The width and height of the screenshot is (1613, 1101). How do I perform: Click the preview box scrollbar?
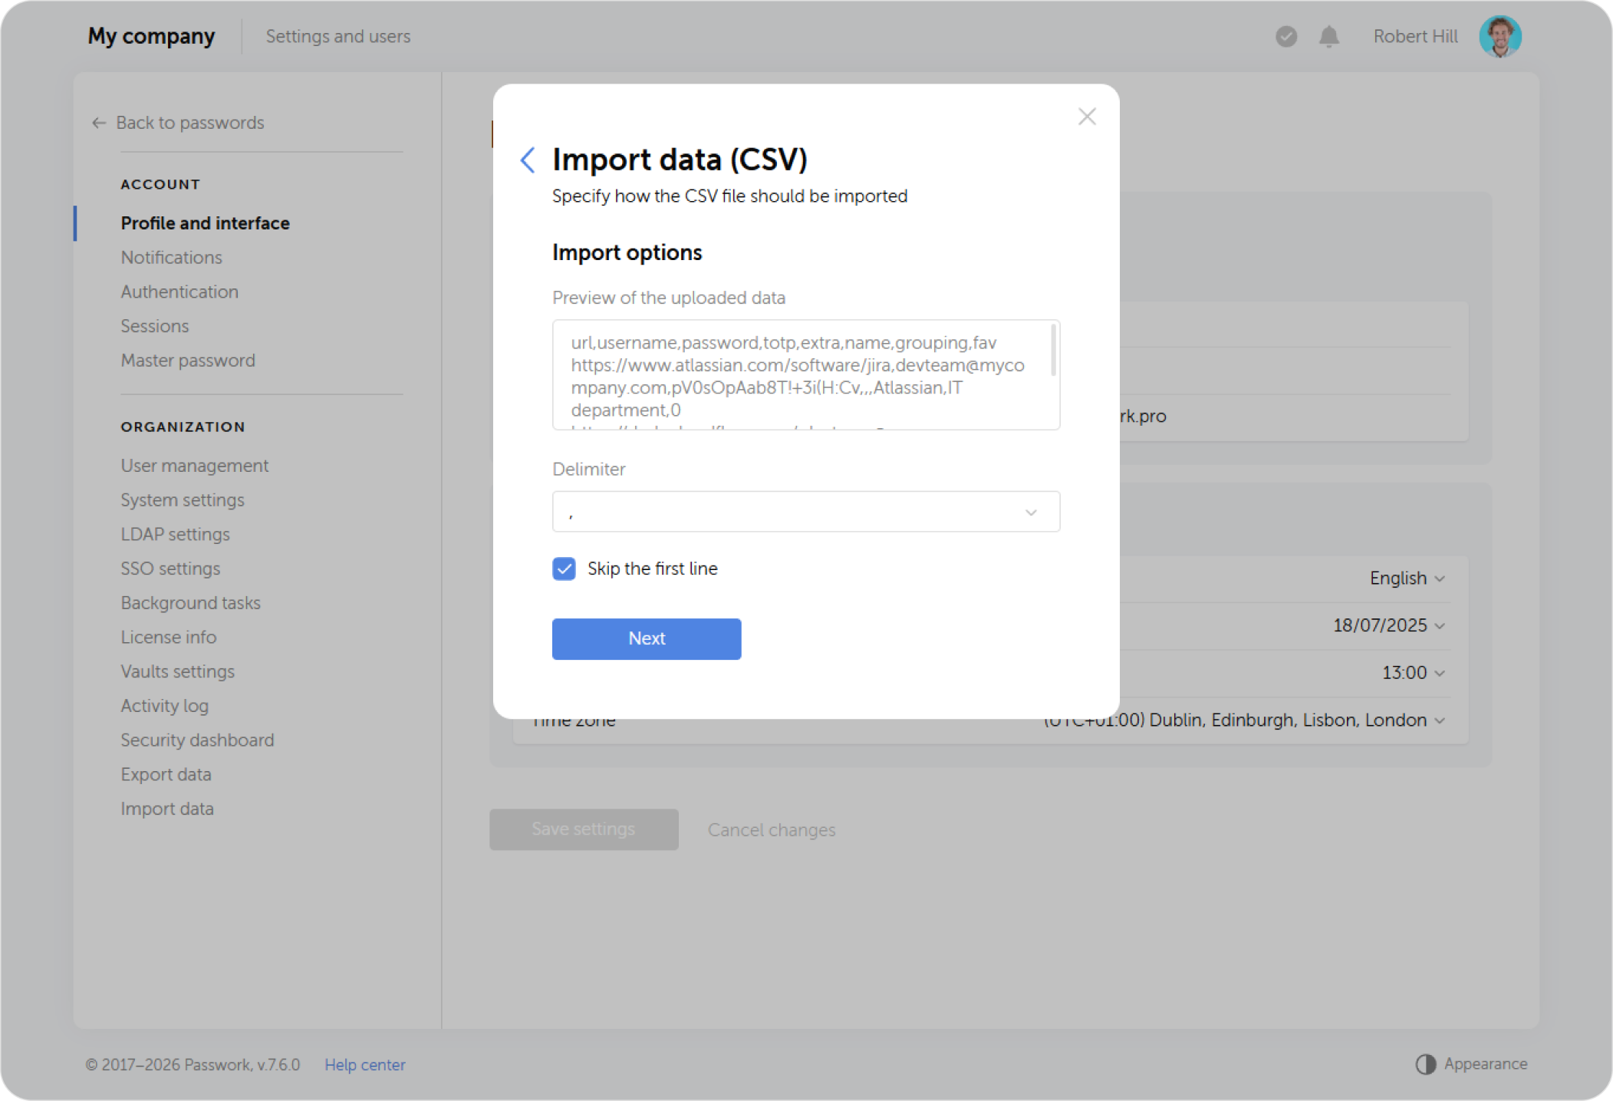(1053, 350)
